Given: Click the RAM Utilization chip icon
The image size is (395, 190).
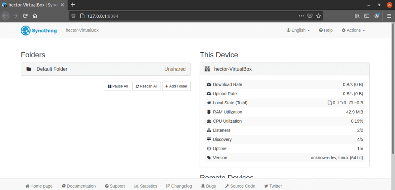Looking at the screenshot, I should click(209, 112).
